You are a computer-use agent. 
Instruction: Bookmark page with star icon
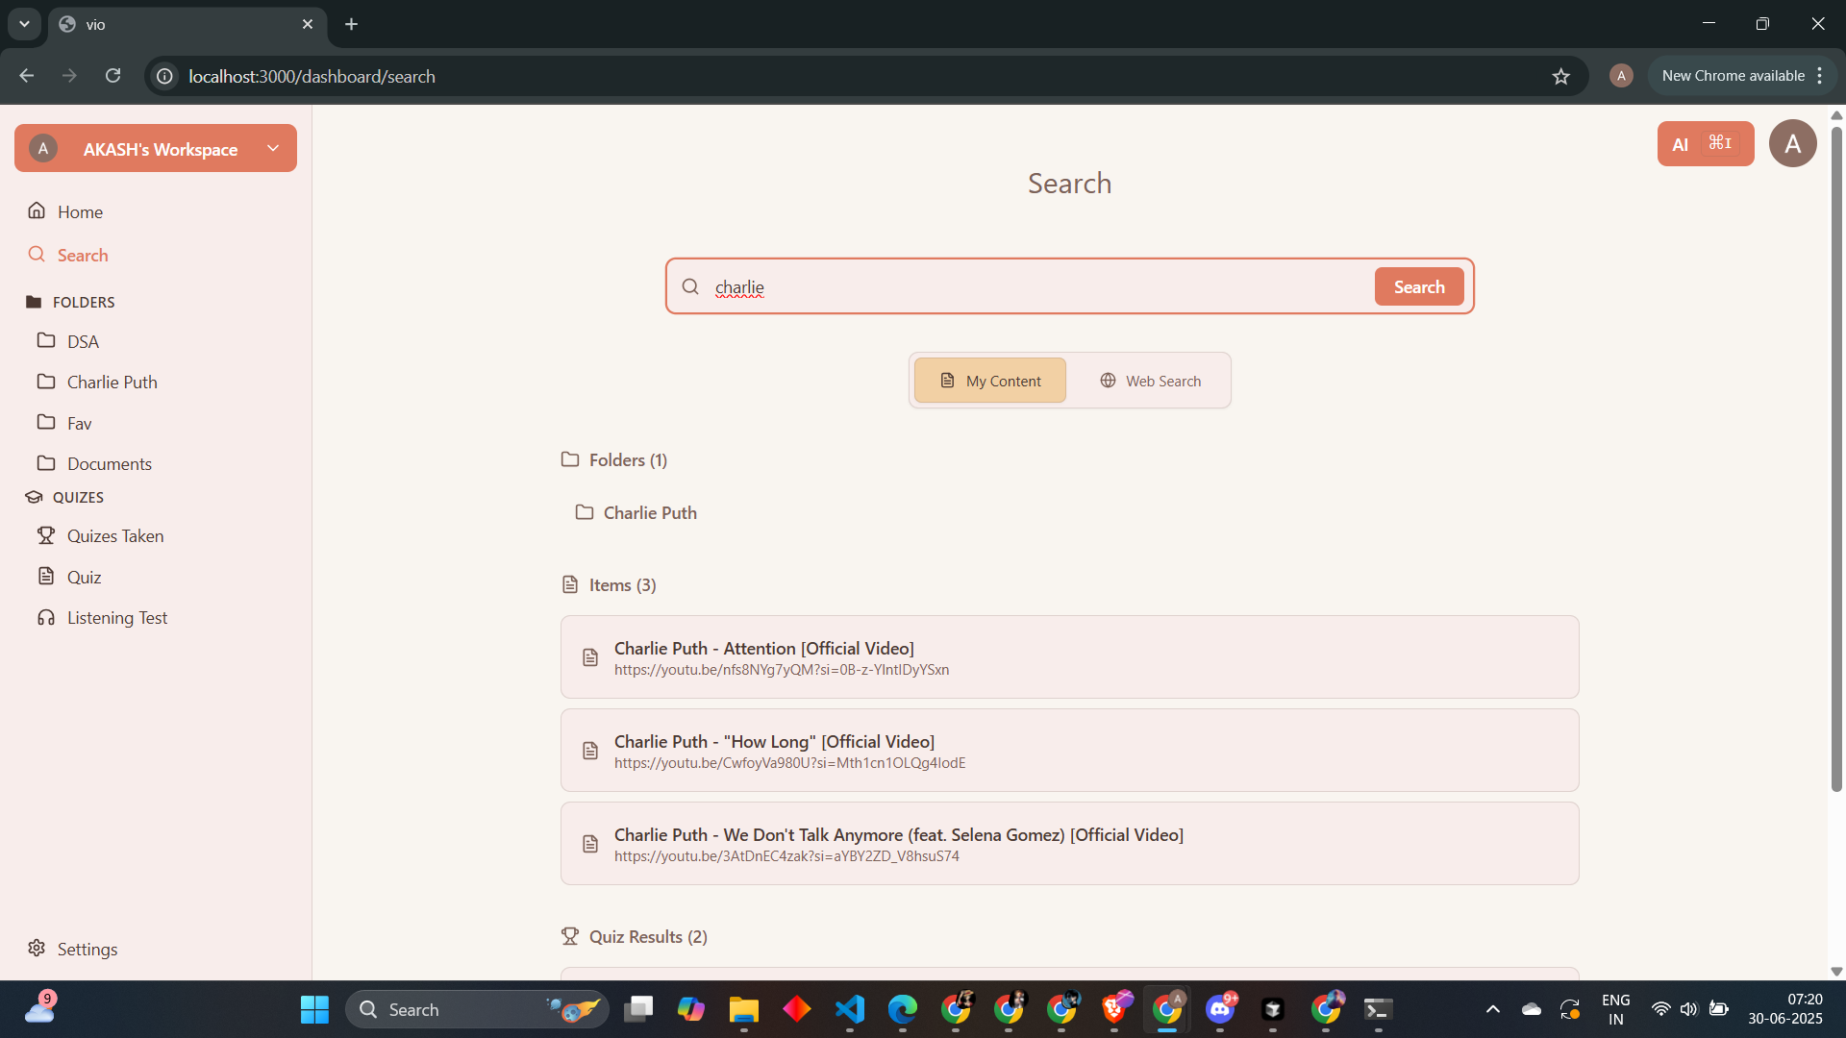click(x=1560, y=76)
